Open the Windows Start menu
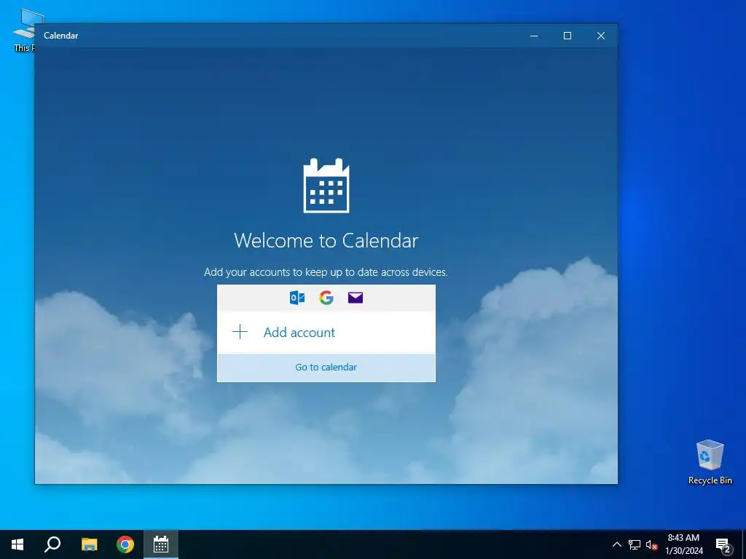 click(17, 544)
